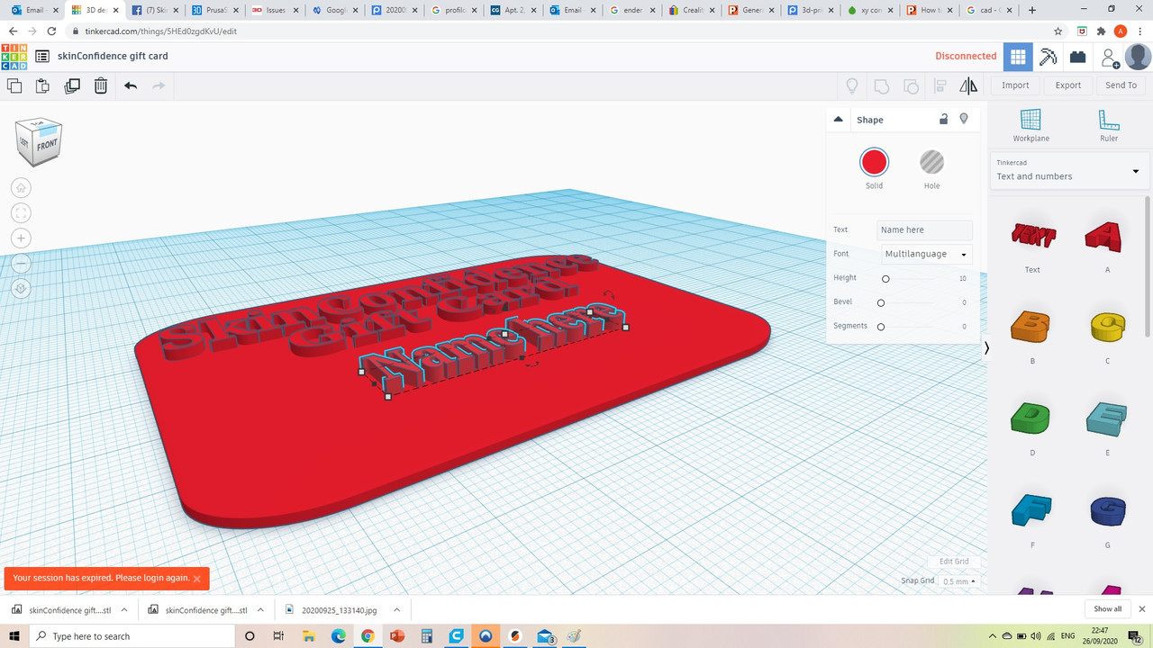
Task: Click Show all downloads button
Action: (1108, 609)
